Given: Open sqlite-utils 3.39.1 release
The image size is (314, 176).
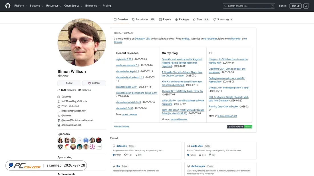Looking at the screenshot, I should click(x=124, y=59).
